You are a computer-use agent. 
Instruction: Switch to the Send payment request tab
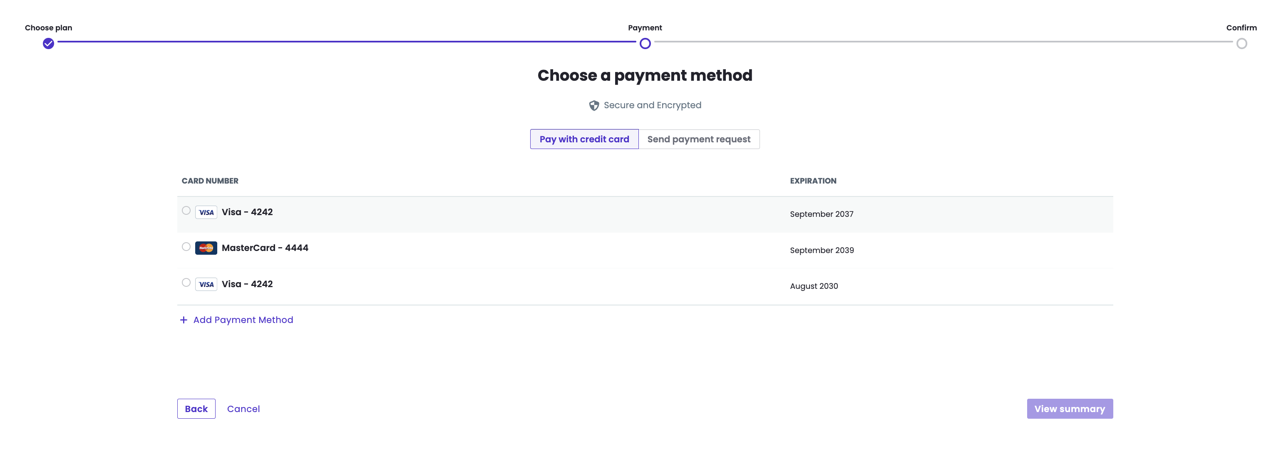tap(699, 139)
